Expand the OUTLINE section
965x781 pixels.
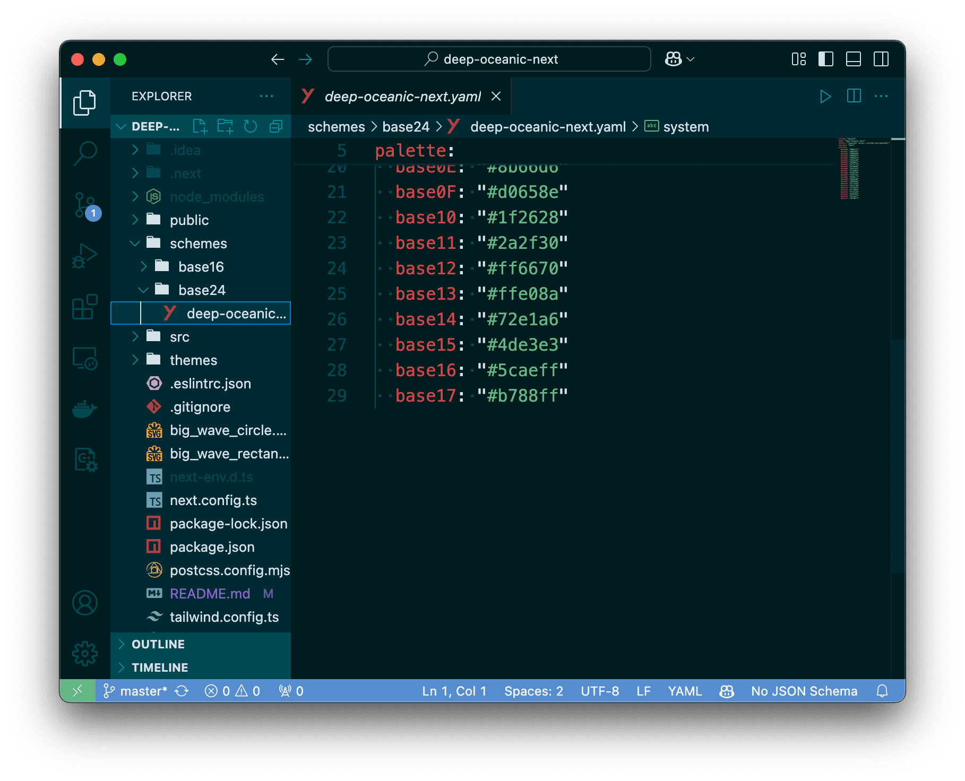coord(201,644)
